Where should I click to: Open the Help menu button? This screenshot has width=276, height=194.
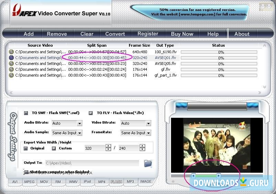(213, 34)
